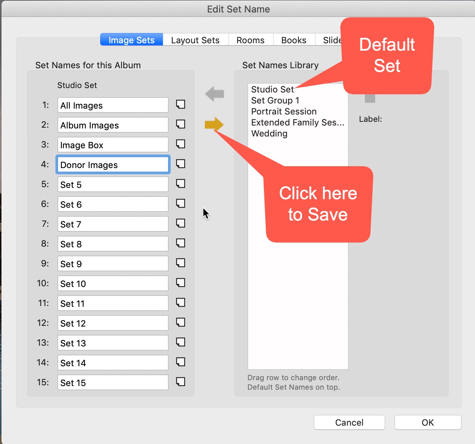Click the label icon for Set 15

click(x=180, y=382)
